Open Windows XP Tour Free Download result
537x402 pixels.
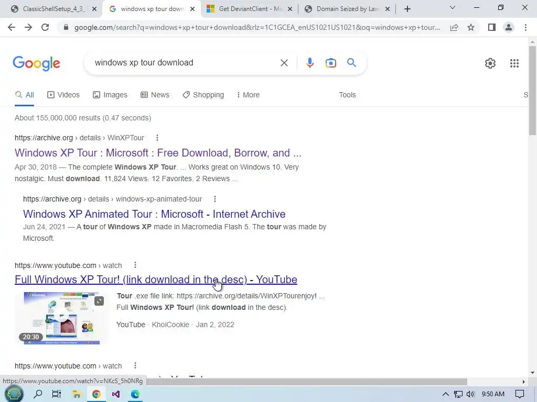(158, 153)
